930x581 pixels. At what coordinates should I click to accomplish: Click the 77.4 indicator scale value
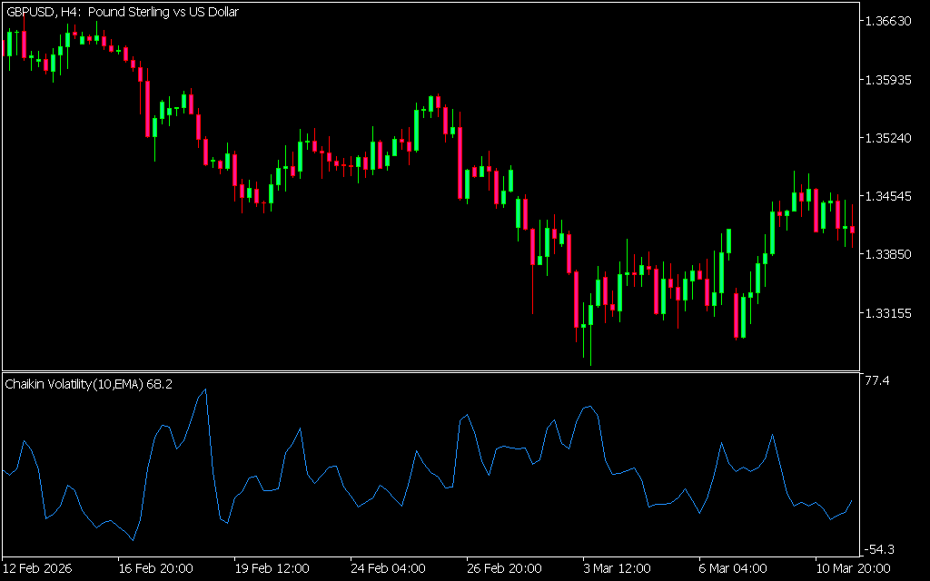coord(878,381)
